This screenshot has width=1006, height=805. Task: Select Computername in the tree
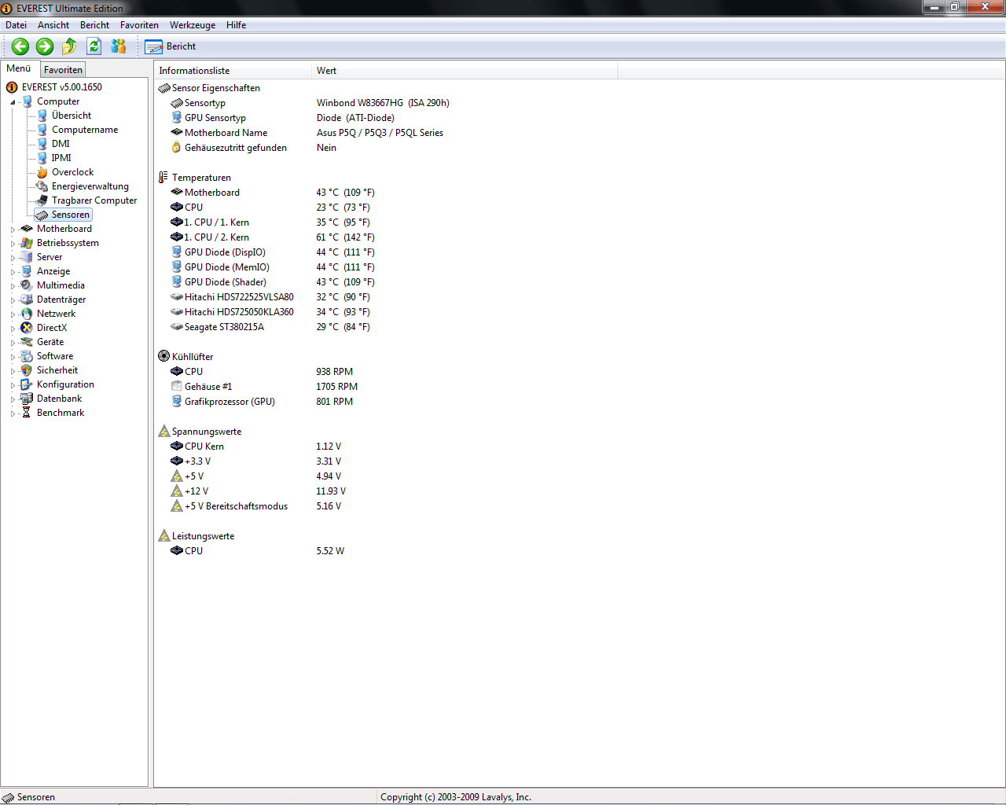[85, 130]
